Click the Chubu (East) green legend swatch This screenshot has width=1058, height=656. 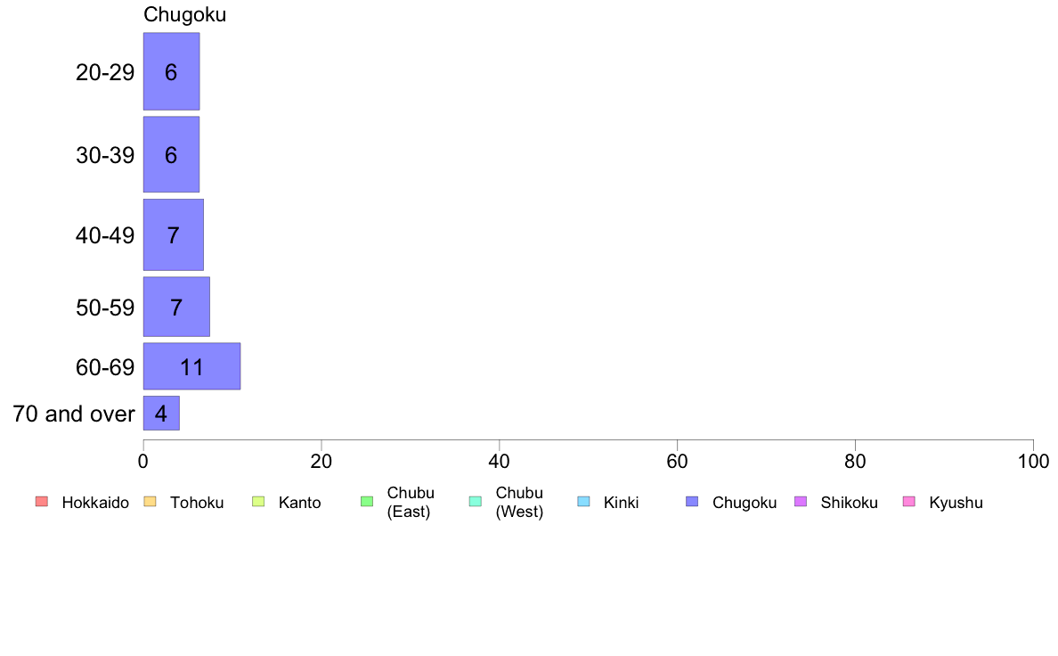click(x=367, y=501)
